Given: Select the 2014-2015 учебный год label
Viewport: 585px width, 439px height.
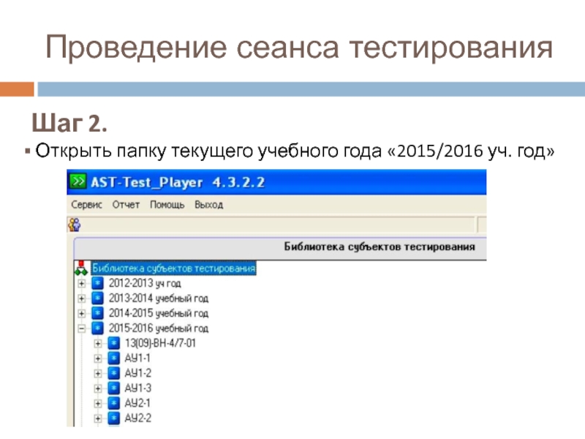Looking at the screenshot, I should click(x=159, y=313).
